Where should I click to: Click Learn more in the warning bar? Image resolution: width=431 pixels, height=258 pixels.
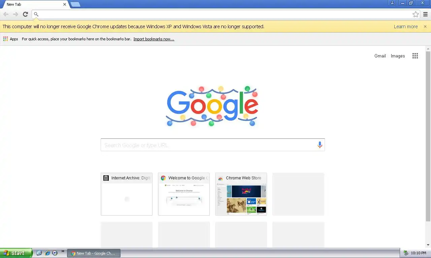click(x=406, y=27)
